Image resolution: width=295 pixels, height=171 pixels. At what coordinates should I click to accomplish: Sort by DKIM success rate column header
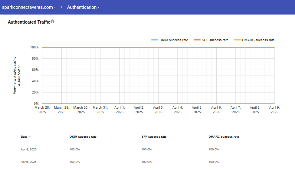[x=83, y=137]
